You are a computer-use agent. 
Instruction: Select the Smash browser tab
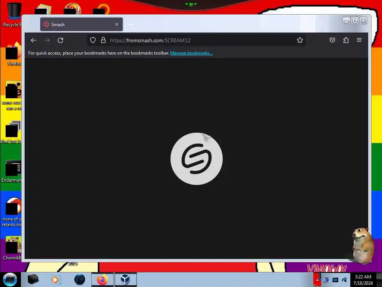(81, 24)
